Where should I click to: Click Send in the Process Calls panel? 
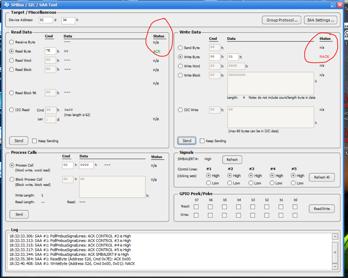pos(19,214)
